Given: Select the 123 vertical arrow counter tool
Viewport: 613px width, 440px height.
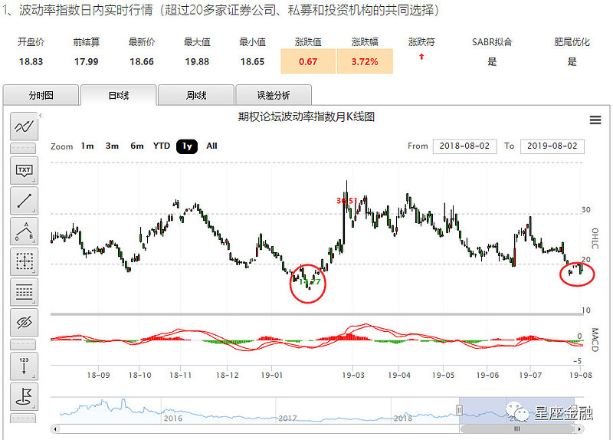Looking at the screenshot, I should pyautogui.click(x=24, y=366).
